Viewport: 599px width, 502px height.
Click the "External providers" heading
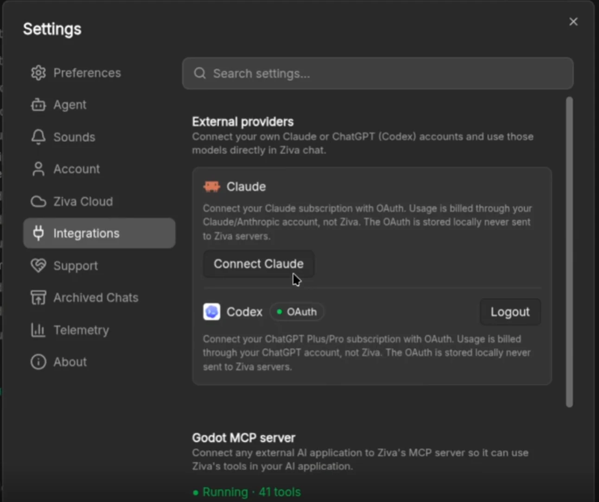243,122
